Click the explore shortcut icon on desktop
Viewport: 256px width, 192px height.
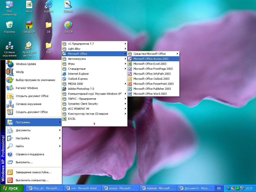tap(48, 7)
